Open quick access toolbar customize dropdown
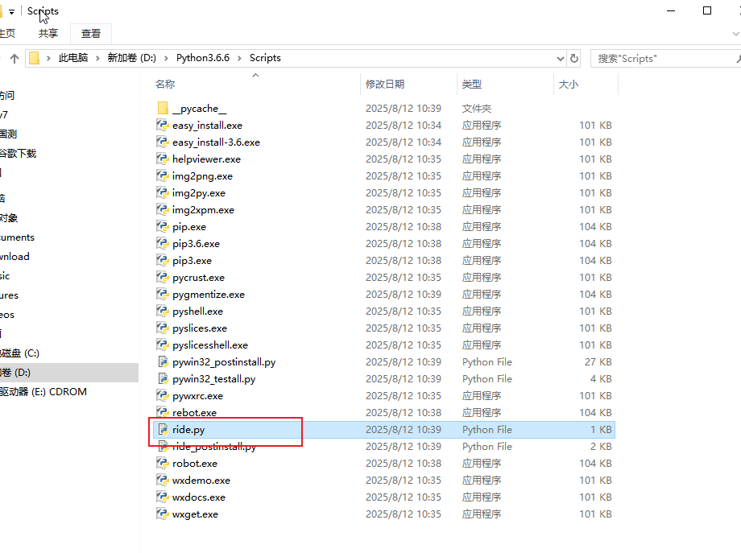This screenshot has height=553, width=741. (11, 12)
